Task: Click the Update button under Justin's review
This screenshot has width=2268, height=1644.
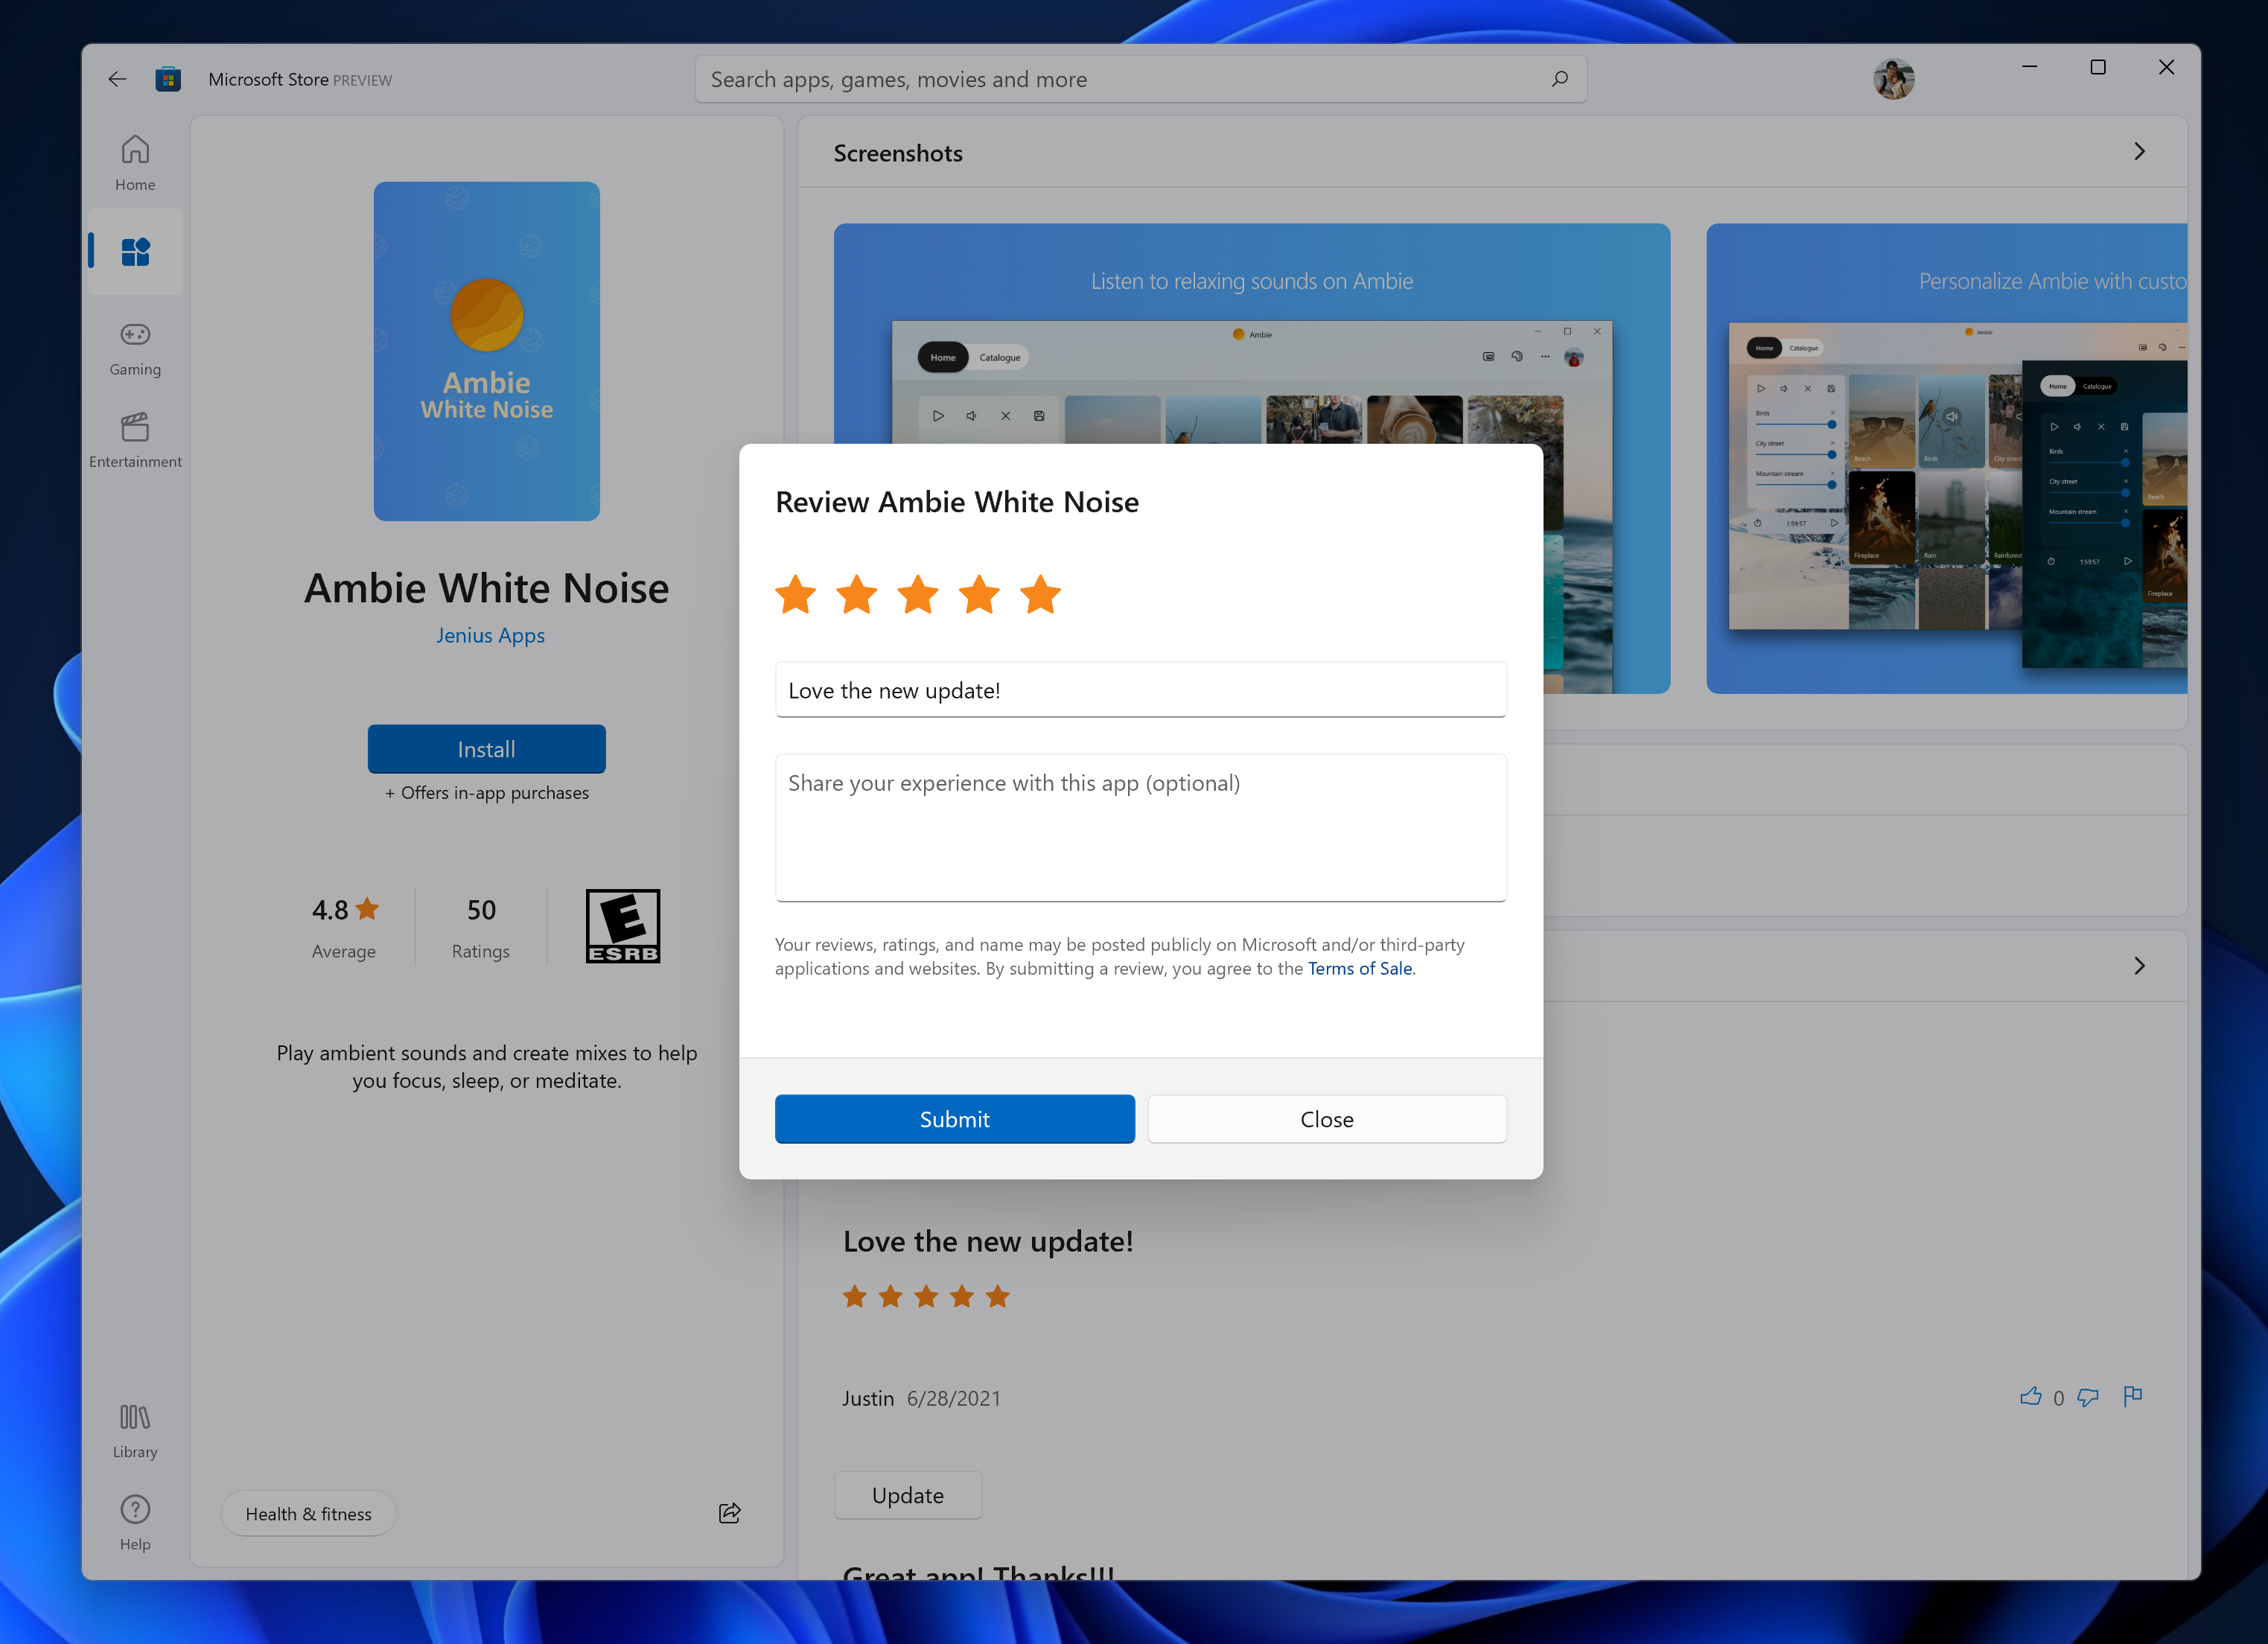Action: (907, 1494)
